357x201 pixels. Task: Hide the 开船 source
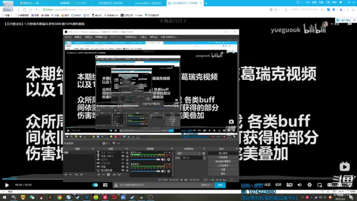(123, 167)
